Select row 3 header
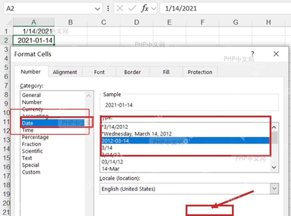Viewport: 291px width, 216px height. (x=6, y=50)
